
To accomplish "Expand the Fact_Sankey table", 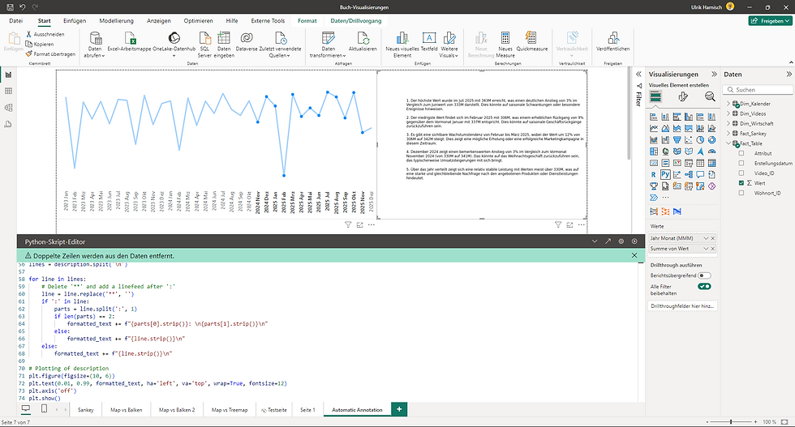I will coord(728,133).
